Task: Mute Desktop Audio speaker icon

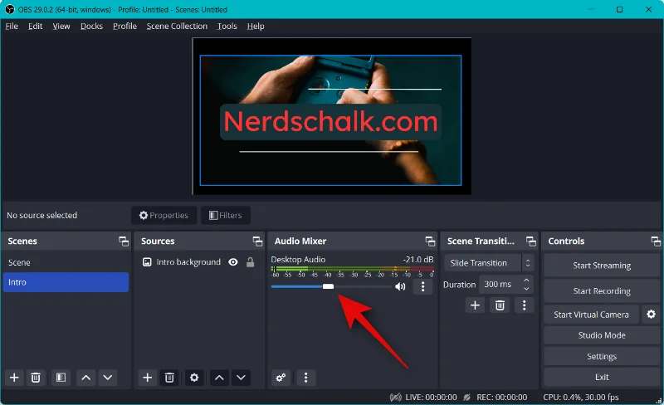Action: click(400, 287)
